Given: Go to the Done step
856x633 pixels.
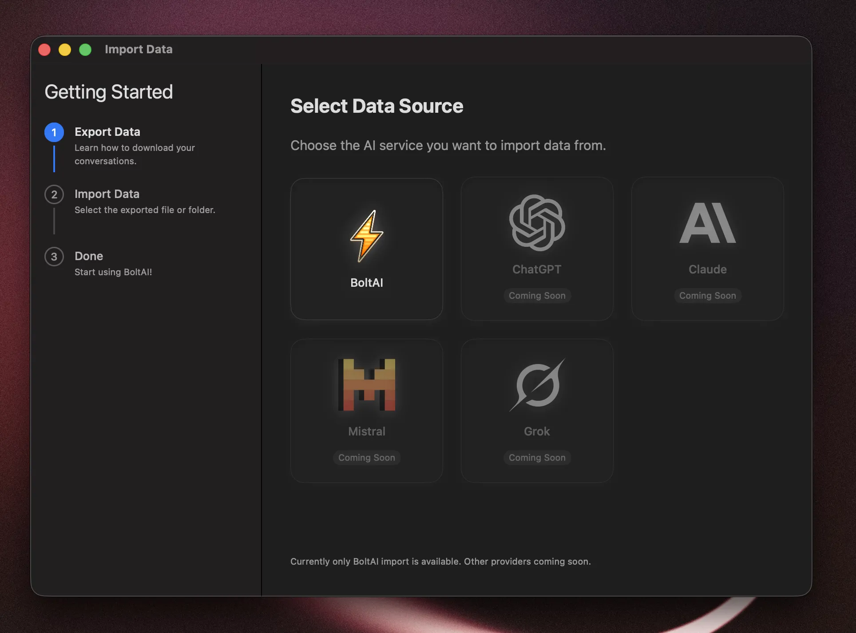Looking at the screenshot, I should point(89,256).
